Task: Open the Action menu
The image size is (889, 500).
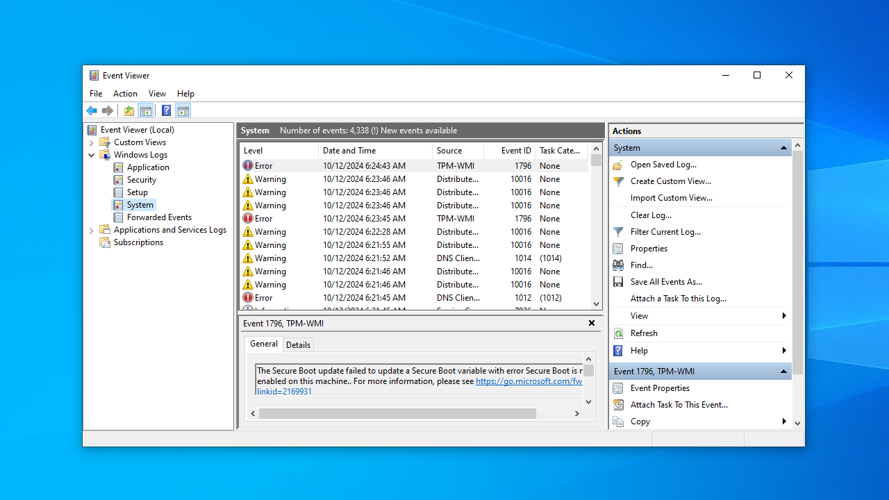Action: pyautogui.click(x=125, y=94)
